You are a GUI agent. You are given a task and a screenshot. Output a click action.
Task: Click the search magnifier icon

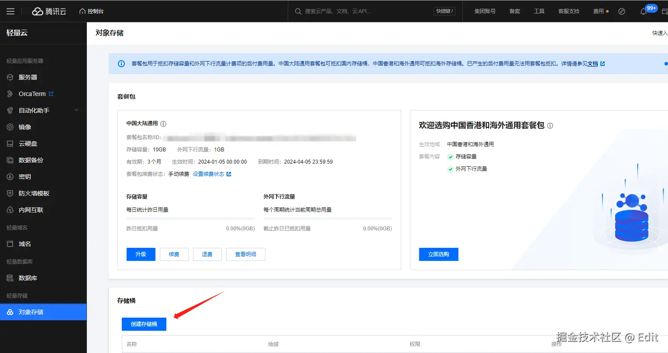click(x=298, y=11)
